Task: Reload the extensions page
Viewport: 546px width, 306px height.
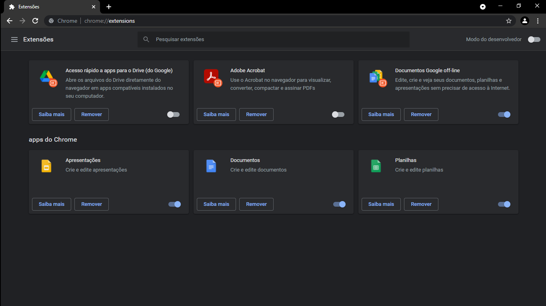Action: point(35,21)
